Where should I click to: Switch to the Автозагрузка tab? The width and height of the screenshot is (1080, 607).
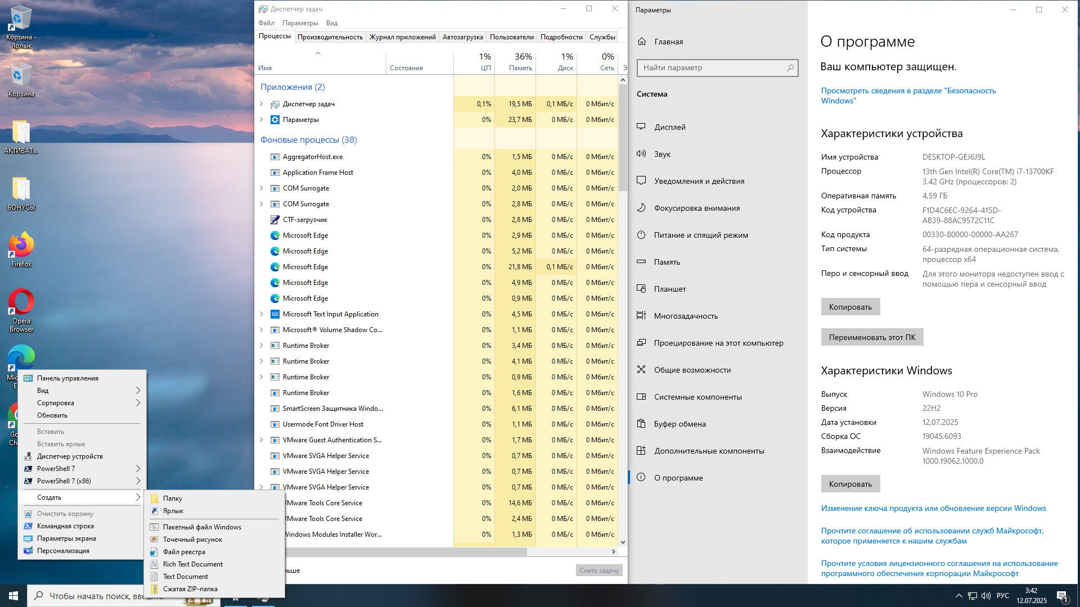(462, 37)
